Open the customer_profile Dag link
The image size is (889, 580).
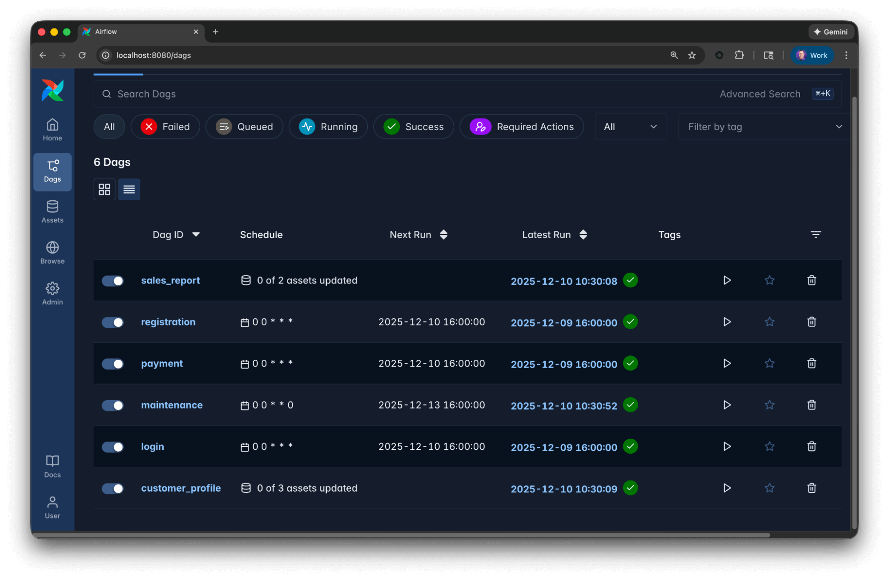(x=181, y=488)
